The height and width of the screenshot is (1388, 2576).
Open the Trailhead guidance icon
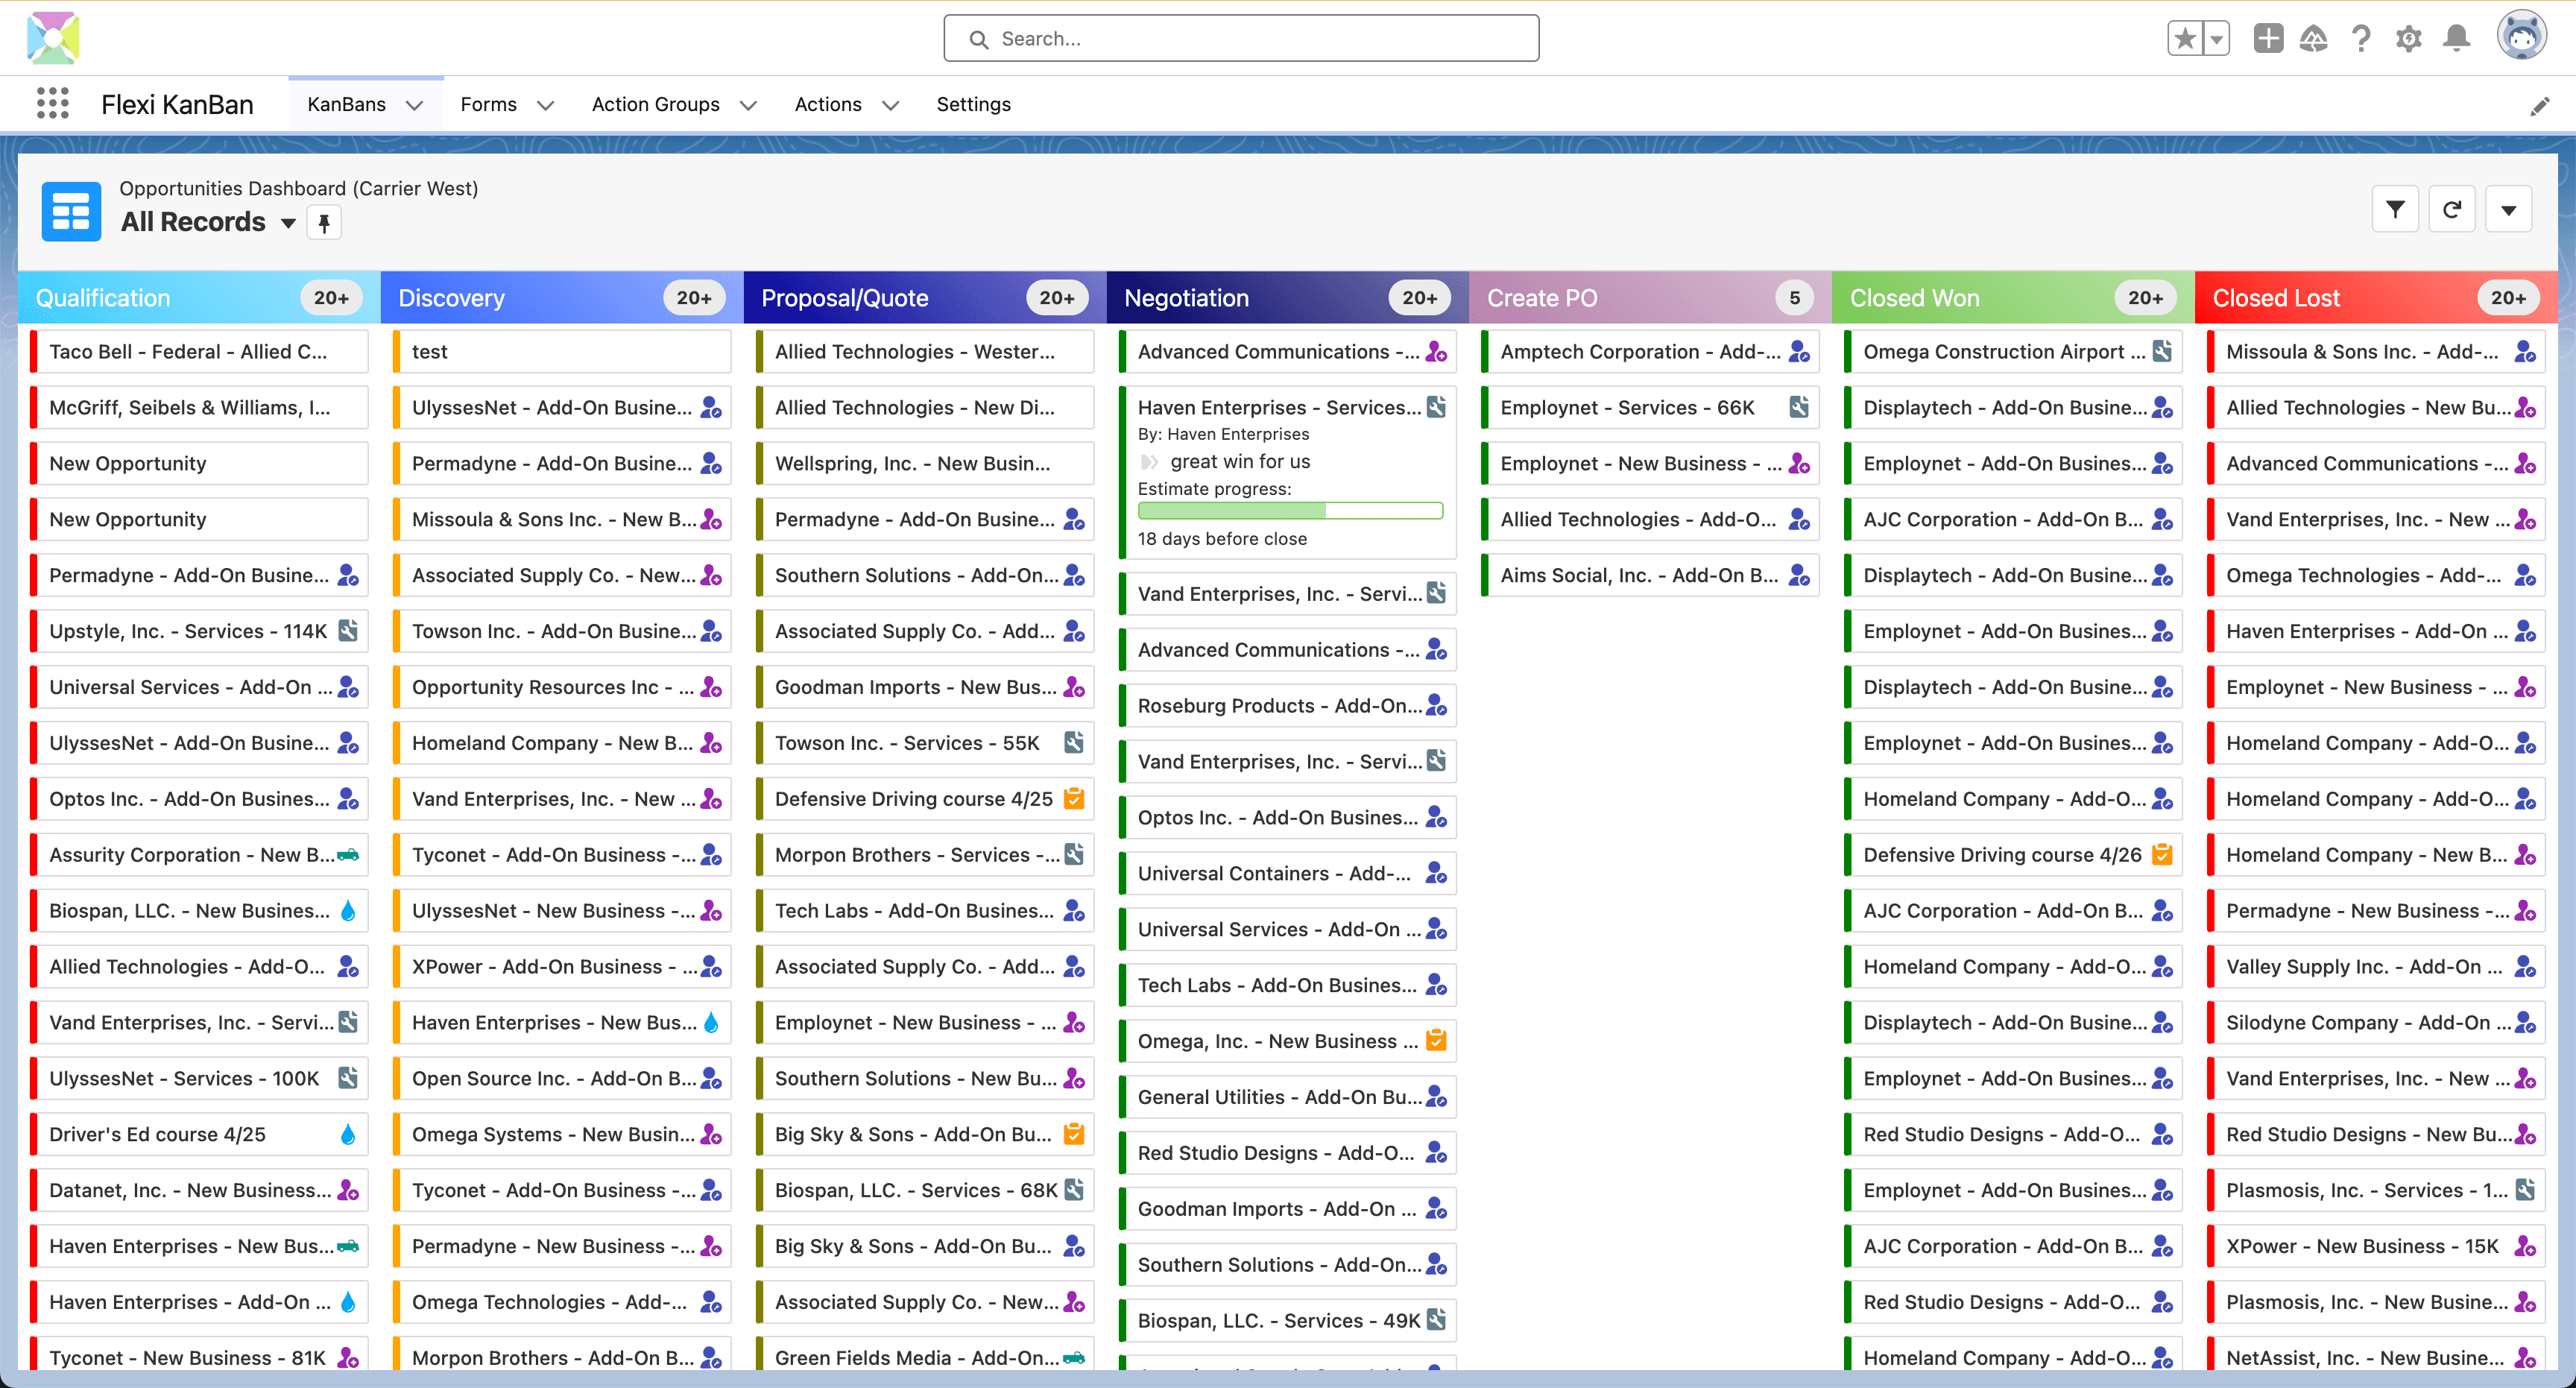click(2313, 39)
